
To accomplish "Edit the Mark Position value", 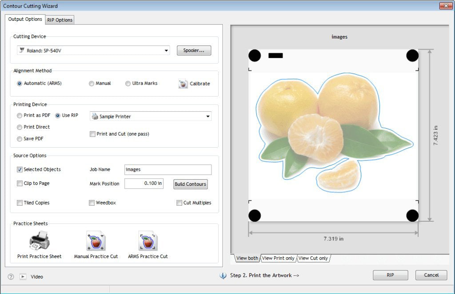I will (x=144, y=183).
